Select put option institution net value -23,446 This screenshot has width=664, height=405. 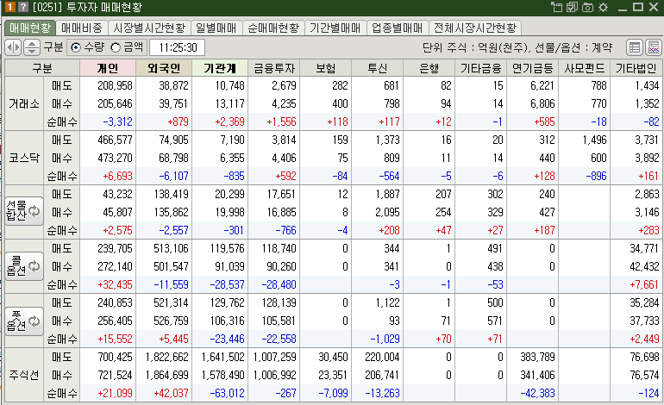coord(228,339)
